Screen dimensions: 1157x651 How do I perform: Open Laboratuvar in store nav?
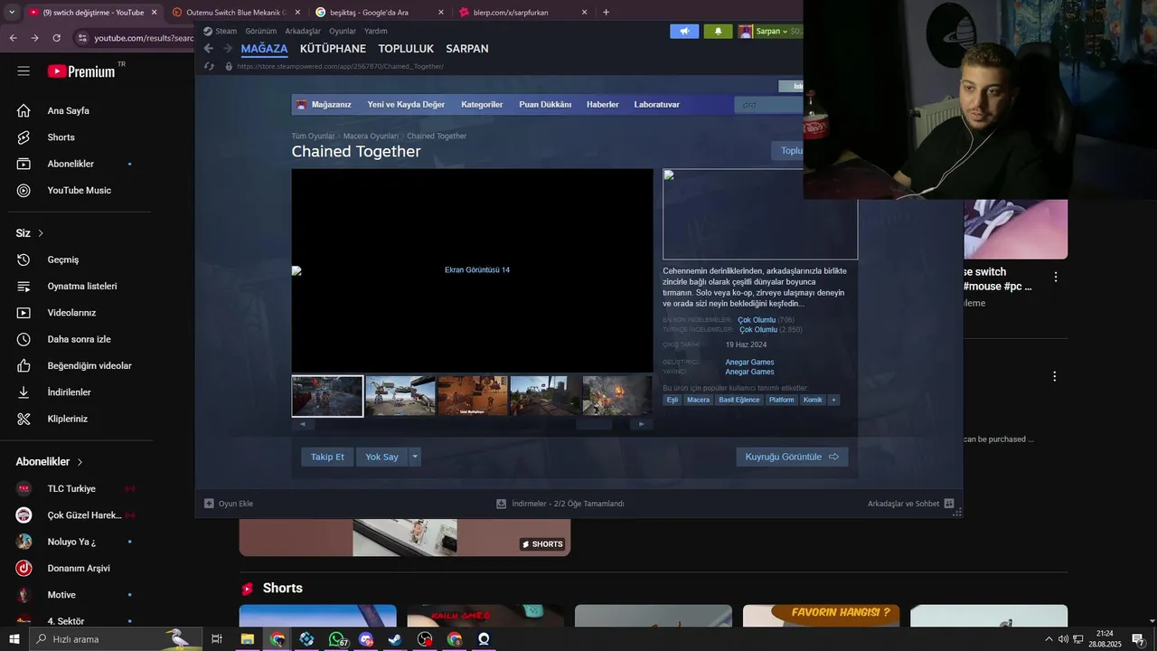pyautogui.click(x=657, y=105)
